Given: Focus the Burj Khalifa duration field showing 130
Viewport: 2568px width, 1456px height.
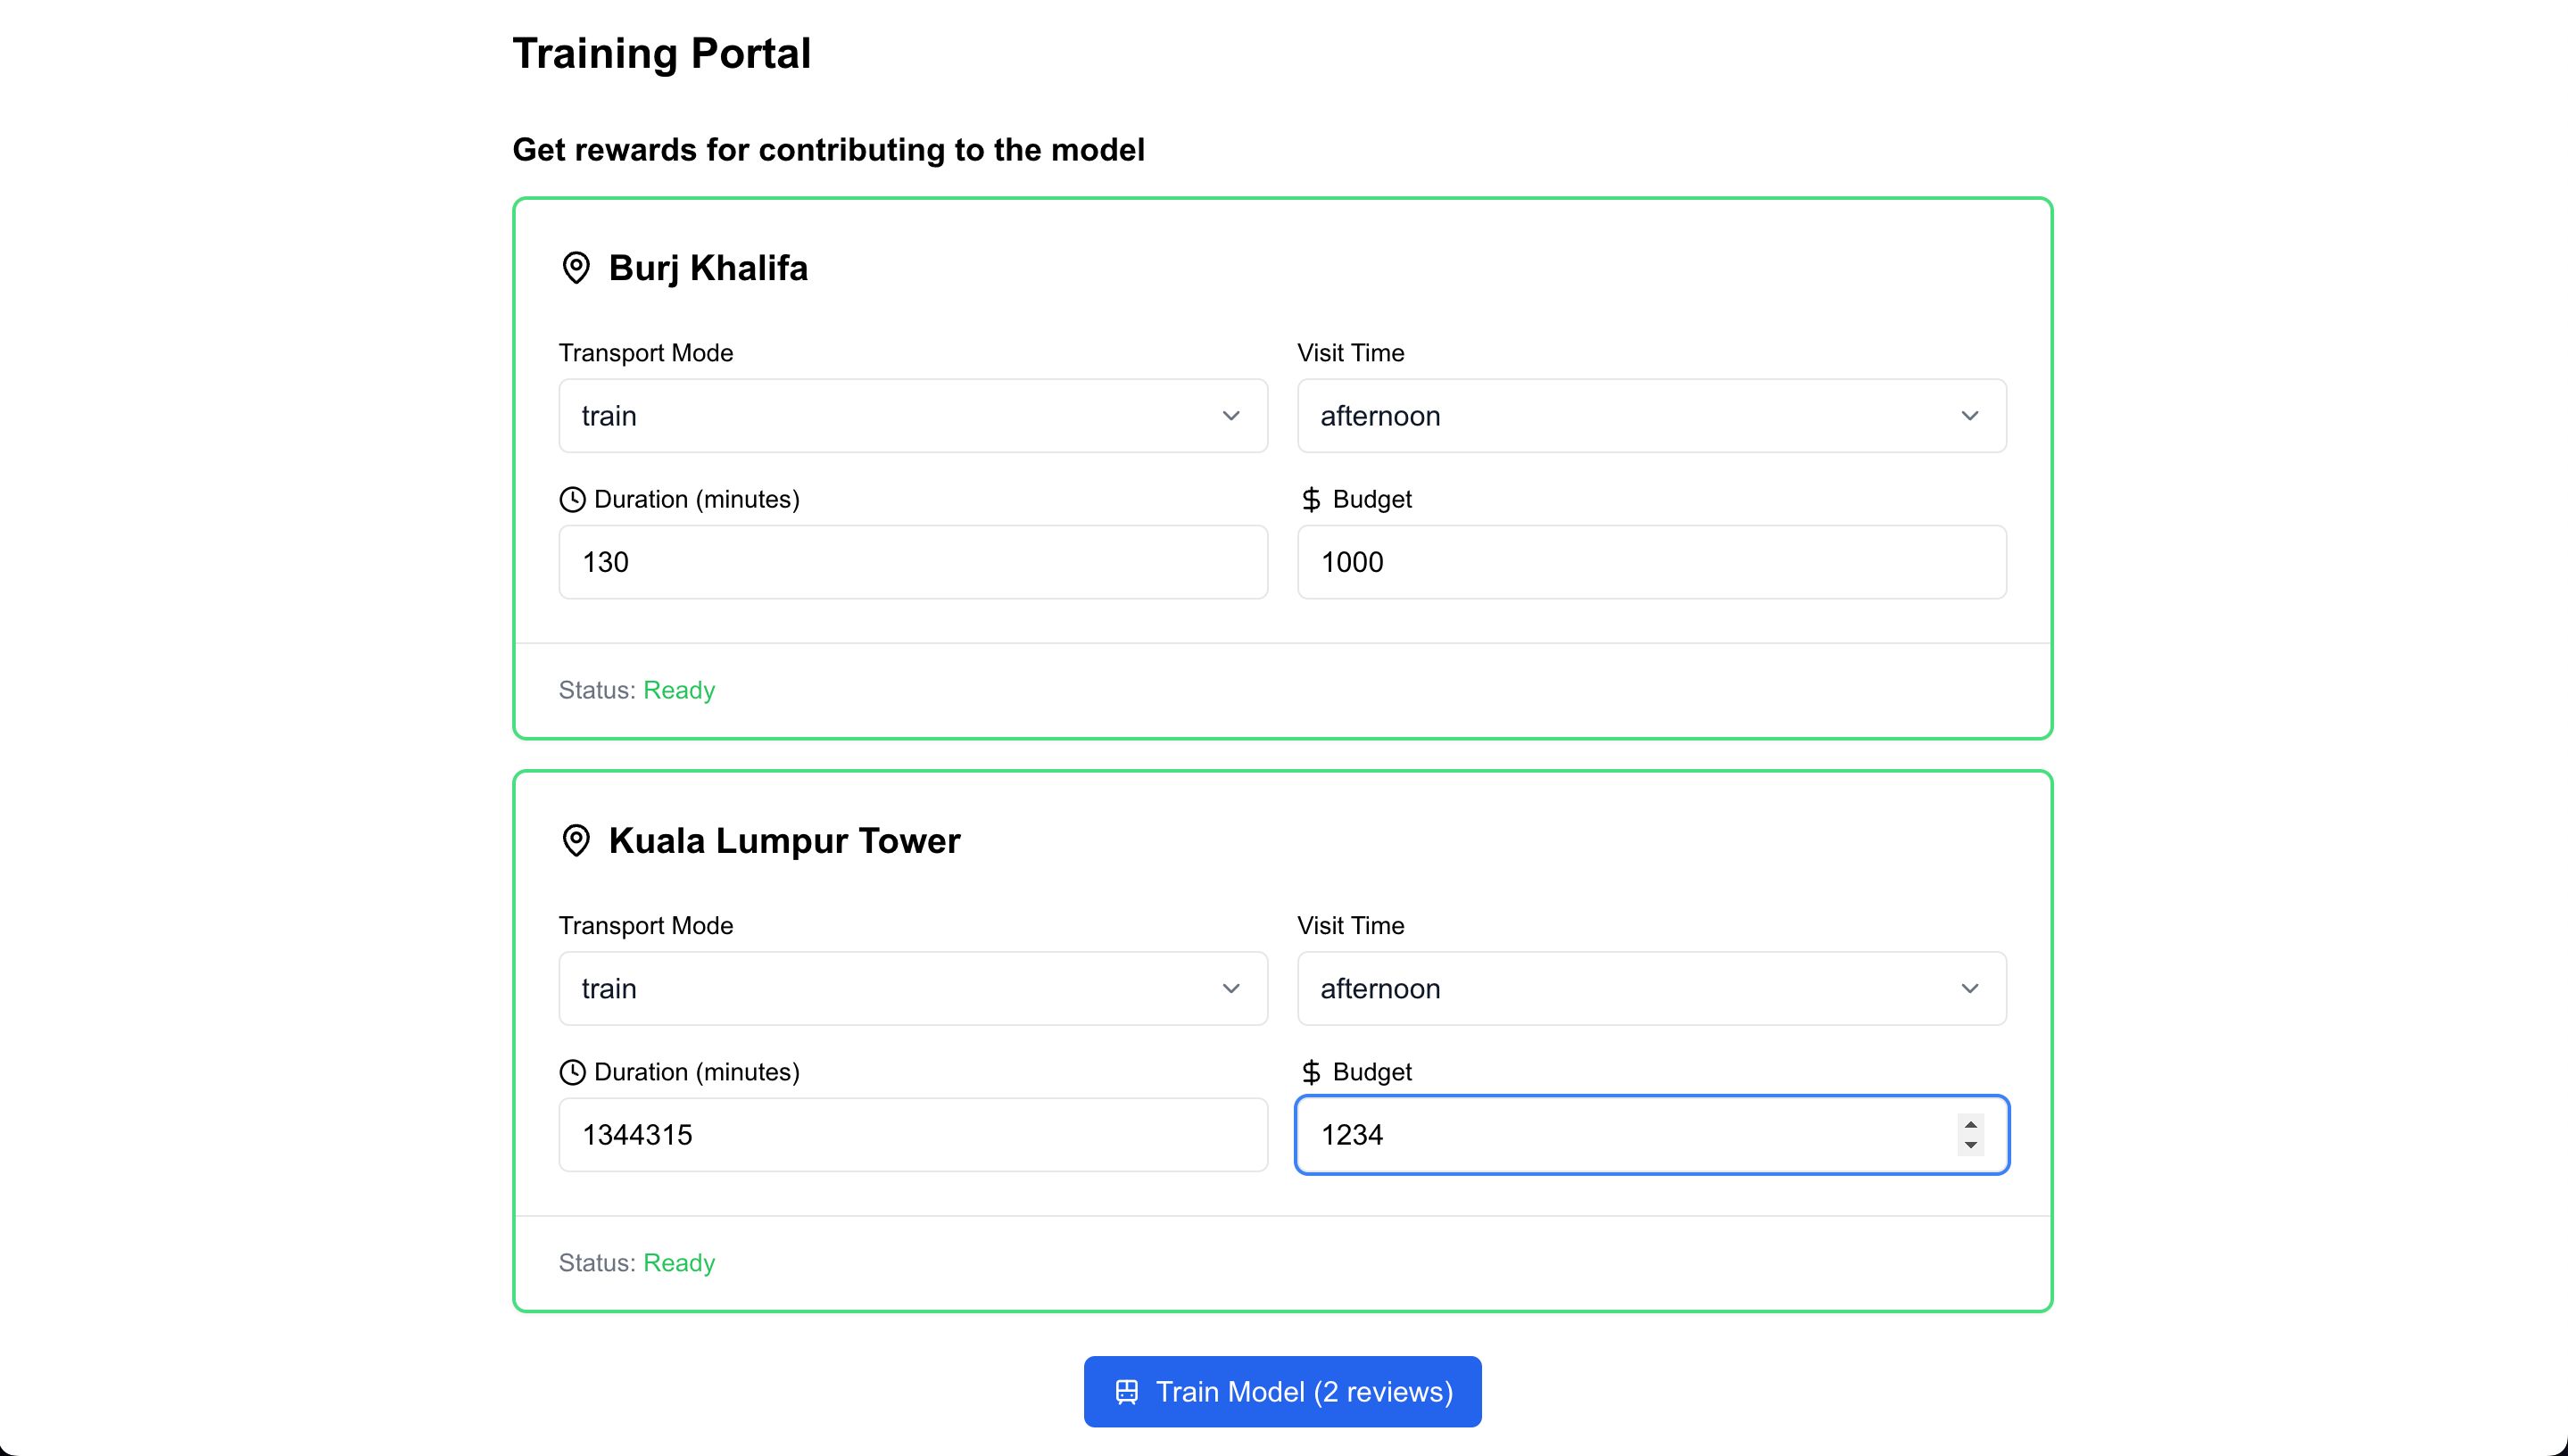Looking at the screenshot, I should click(x=913, y=562).
